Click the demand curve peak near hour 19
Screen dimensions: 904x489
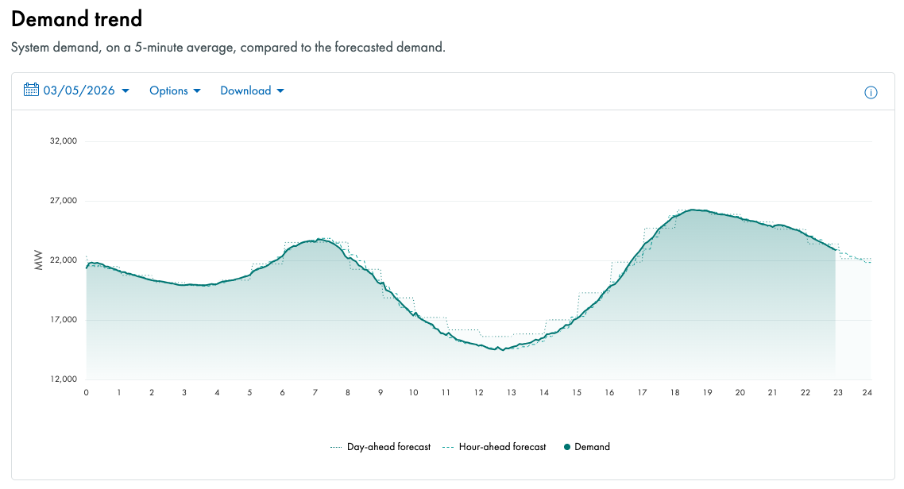(694, 210)
